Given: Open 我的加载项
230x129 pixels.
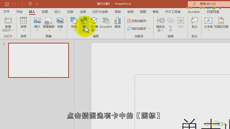Looking at the screenshot, I should click(x=137, y=28).
